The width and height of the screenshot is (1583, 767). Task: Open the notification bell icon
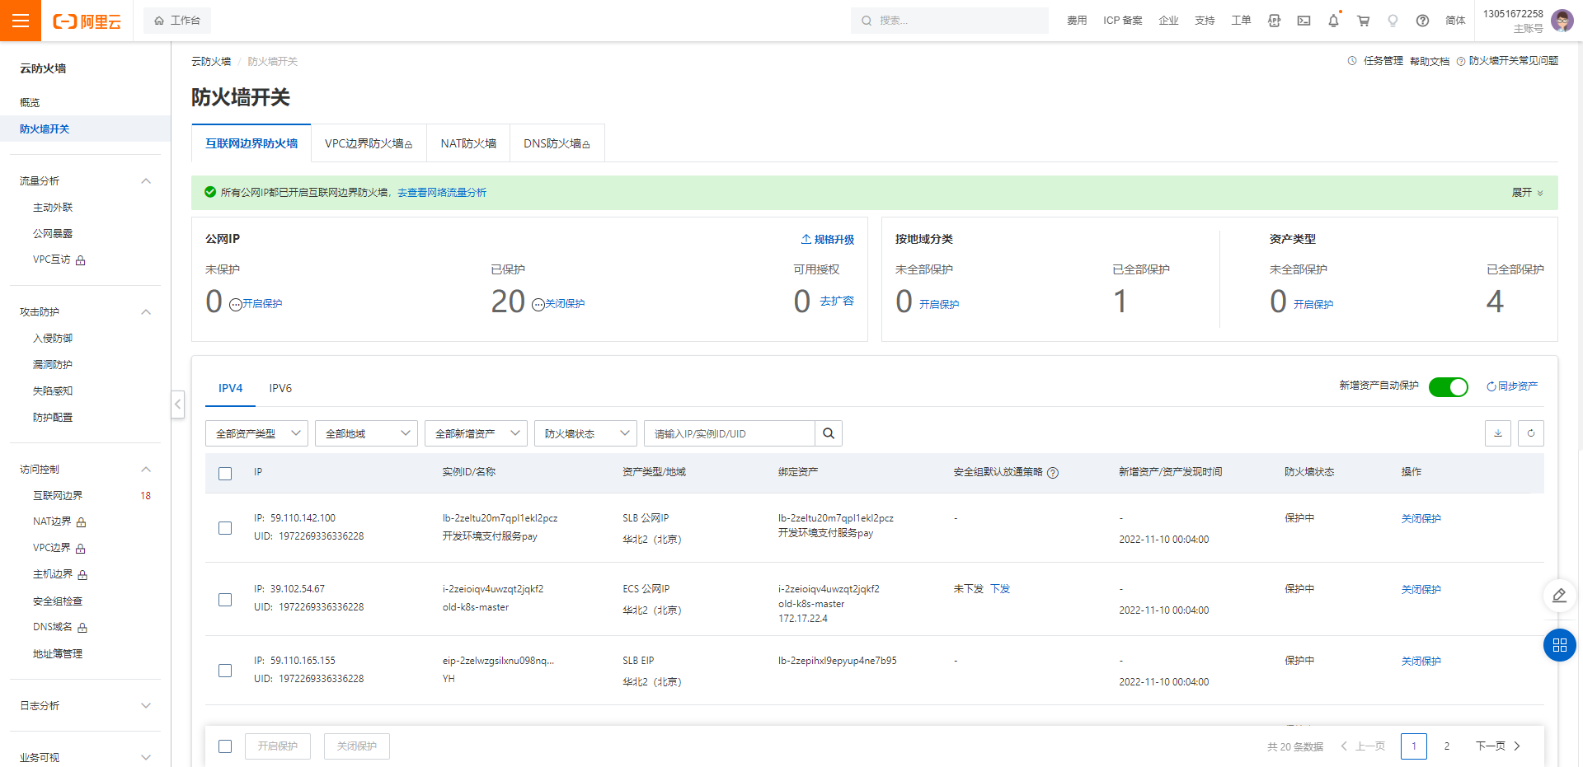point(1333,21)
